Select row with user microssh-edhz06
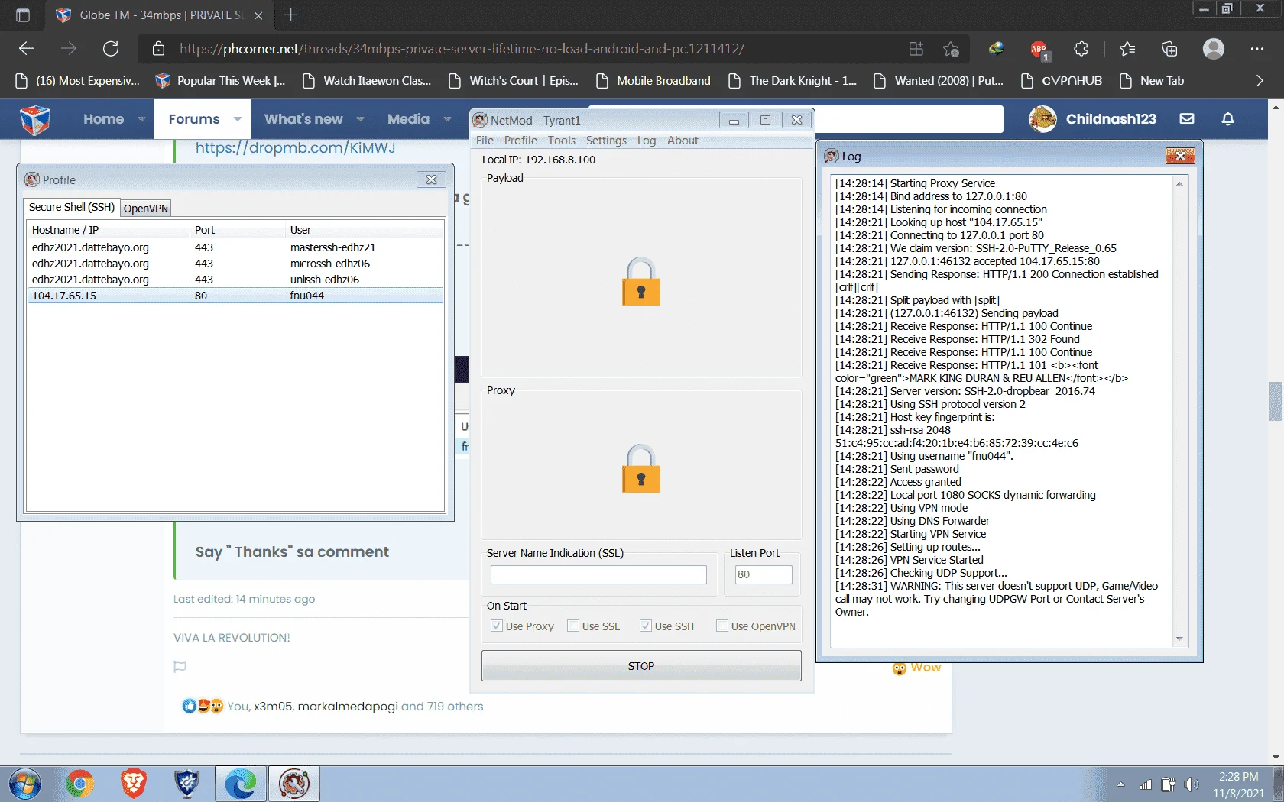The width and height of the screenshot is (1284, 802). [235, 264]
